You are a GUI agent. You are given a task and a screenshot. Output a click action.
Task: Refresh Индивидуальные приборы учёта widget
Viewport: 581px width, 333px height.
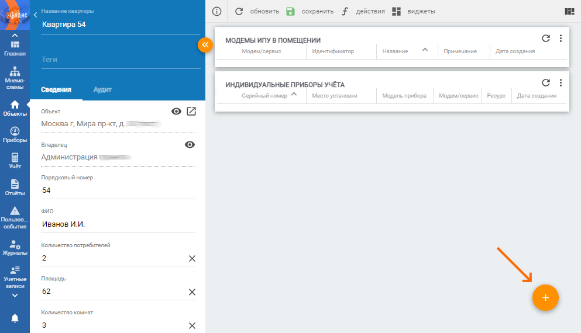tap(546, 82)
